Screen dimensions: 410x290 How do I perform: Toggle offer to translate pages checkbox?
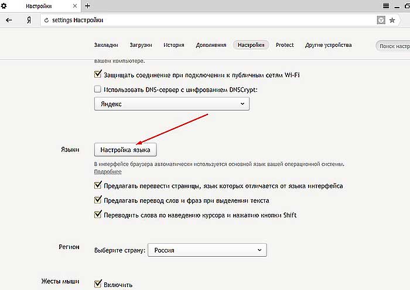[x=98, y=185]
